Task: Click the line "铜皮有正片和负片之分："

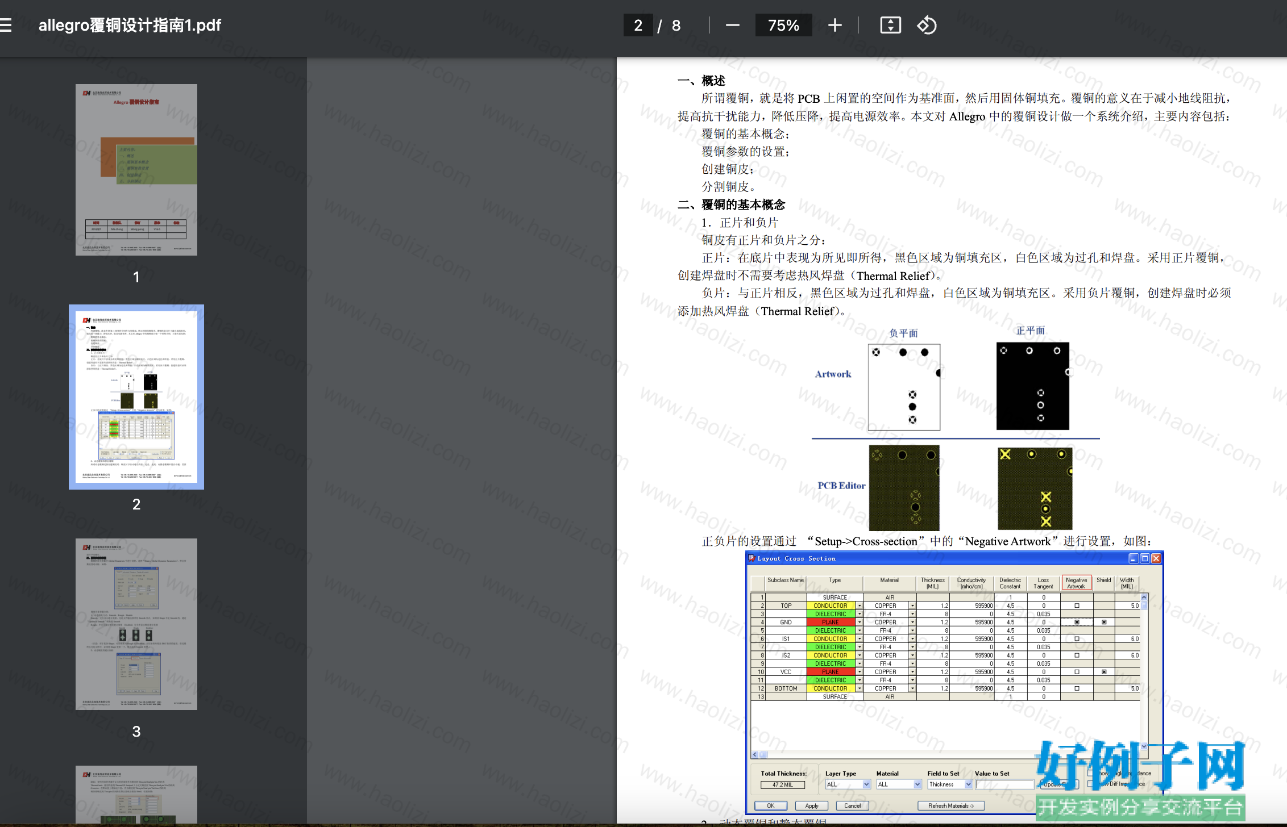Action: click(763, 240)
